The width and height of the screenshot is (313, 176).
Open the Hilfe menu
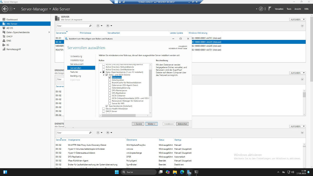pos(306,9)
